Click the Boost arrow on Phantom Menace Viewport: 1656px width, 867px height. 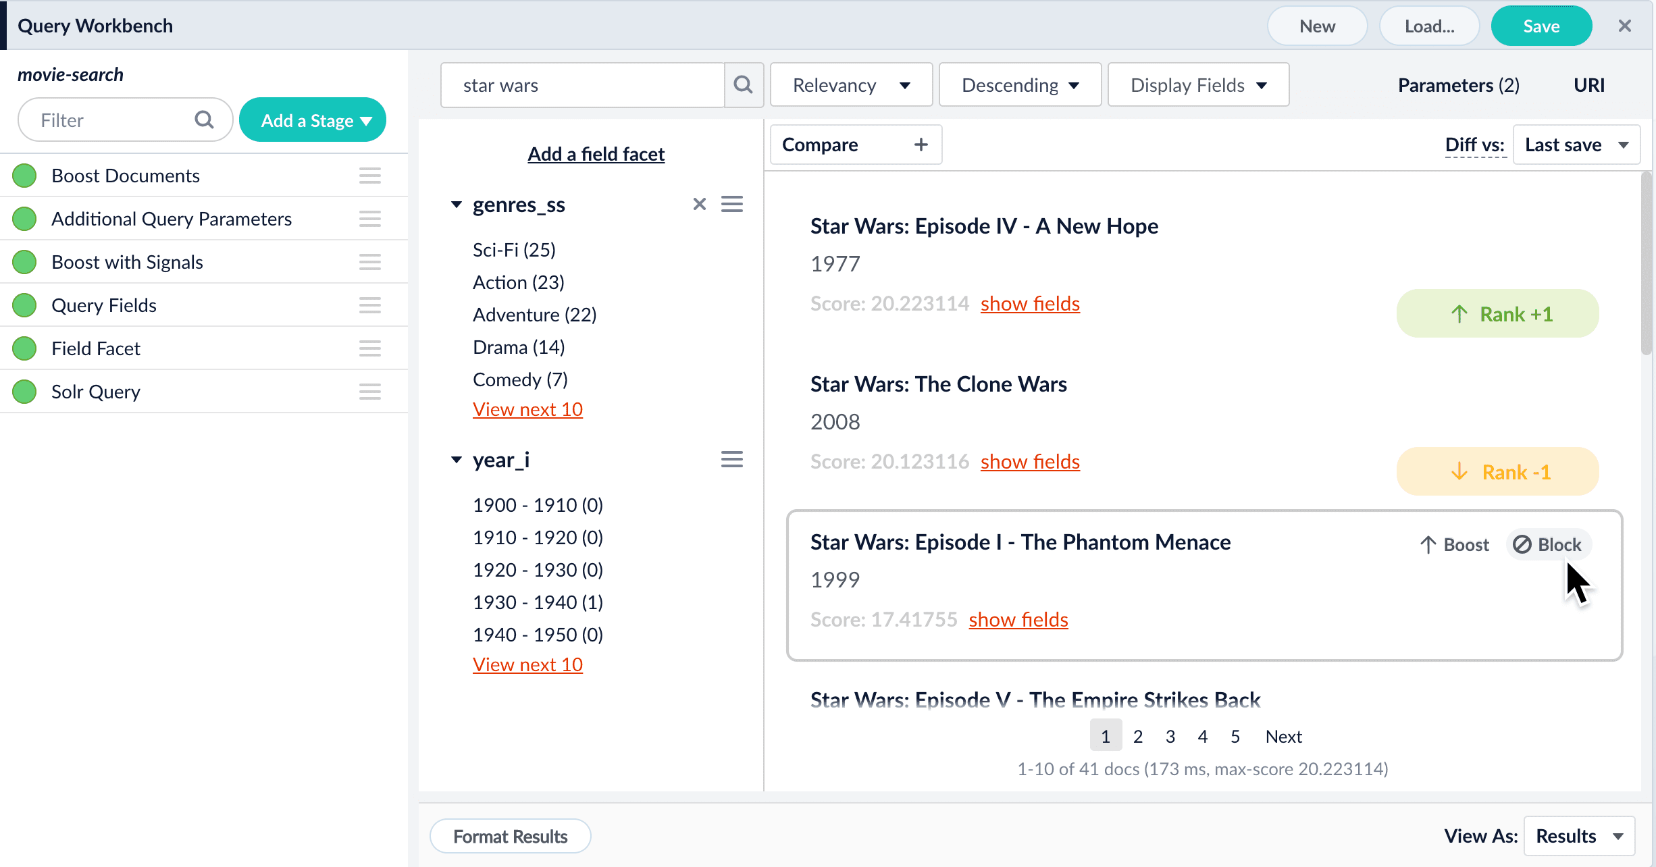click(1428, 544)
